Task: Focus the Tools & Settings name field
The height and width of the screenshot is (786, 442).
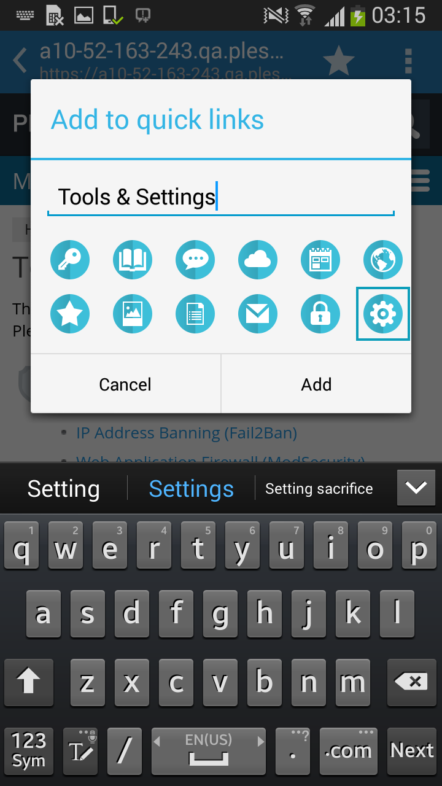Action: tap(221, 197)
